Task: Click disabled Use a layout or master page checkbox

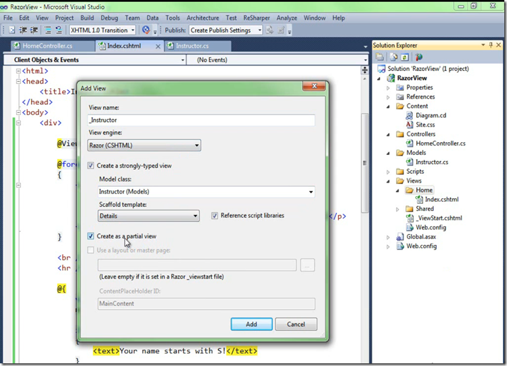Action: [91, 250]
